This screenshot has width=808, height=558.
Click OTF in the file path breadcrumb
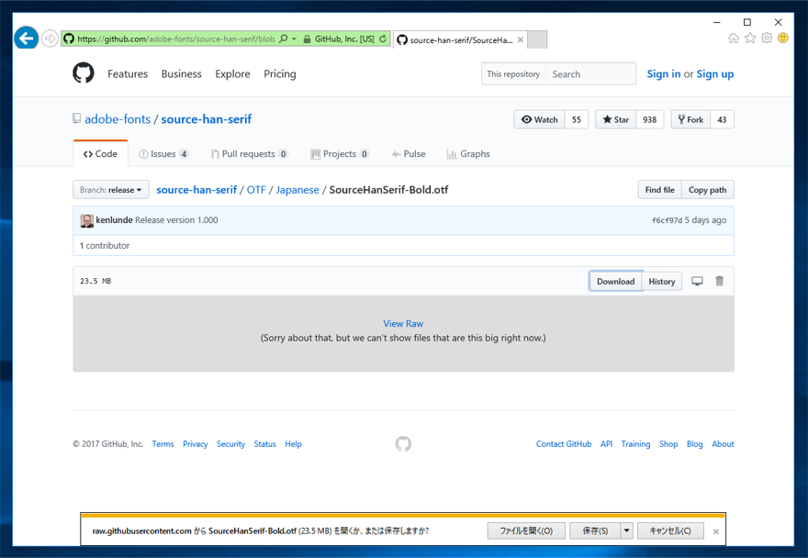point(256,190)
